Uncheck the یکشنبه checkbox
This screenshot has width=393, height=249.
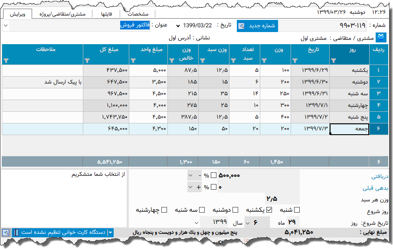(x=269, y=210)
